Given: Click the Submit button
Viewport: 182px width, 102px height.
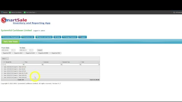Looking at the screenshot, I should coord(40,50).
